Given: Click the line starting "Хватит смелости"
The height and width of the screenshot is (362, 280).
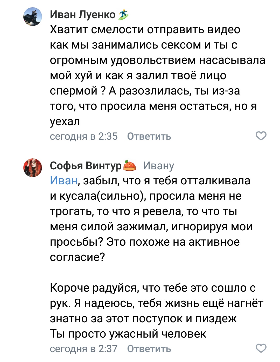Looking at the screenshot, I should tap(145, 30).
